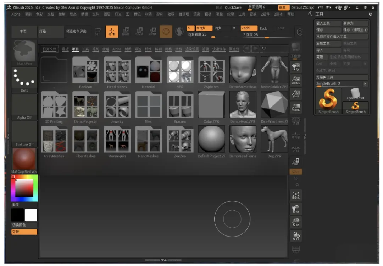Enable Zadd mode
This screenshot has height=266, width=383.
[249, 28]
